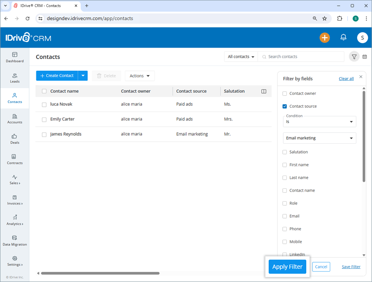Open the Deals section

click(14, 140)
